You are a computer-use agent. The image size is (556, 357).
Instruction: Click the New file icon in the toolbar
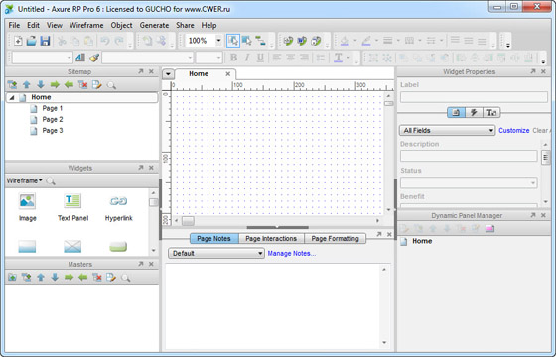pos(18,41)
